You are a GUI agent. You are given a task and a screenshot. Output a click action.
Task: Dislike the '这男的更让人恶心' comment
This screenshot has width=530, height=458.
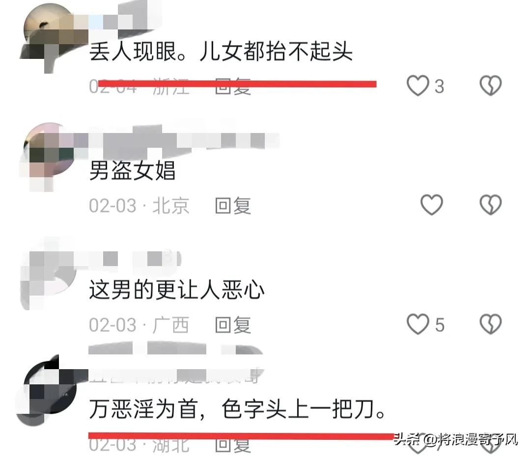[490, 324]
